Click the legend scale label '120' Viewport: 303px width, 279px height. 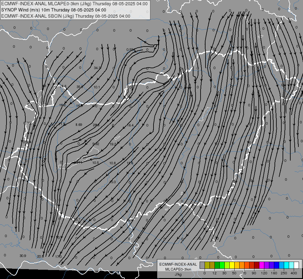(264, 273)
